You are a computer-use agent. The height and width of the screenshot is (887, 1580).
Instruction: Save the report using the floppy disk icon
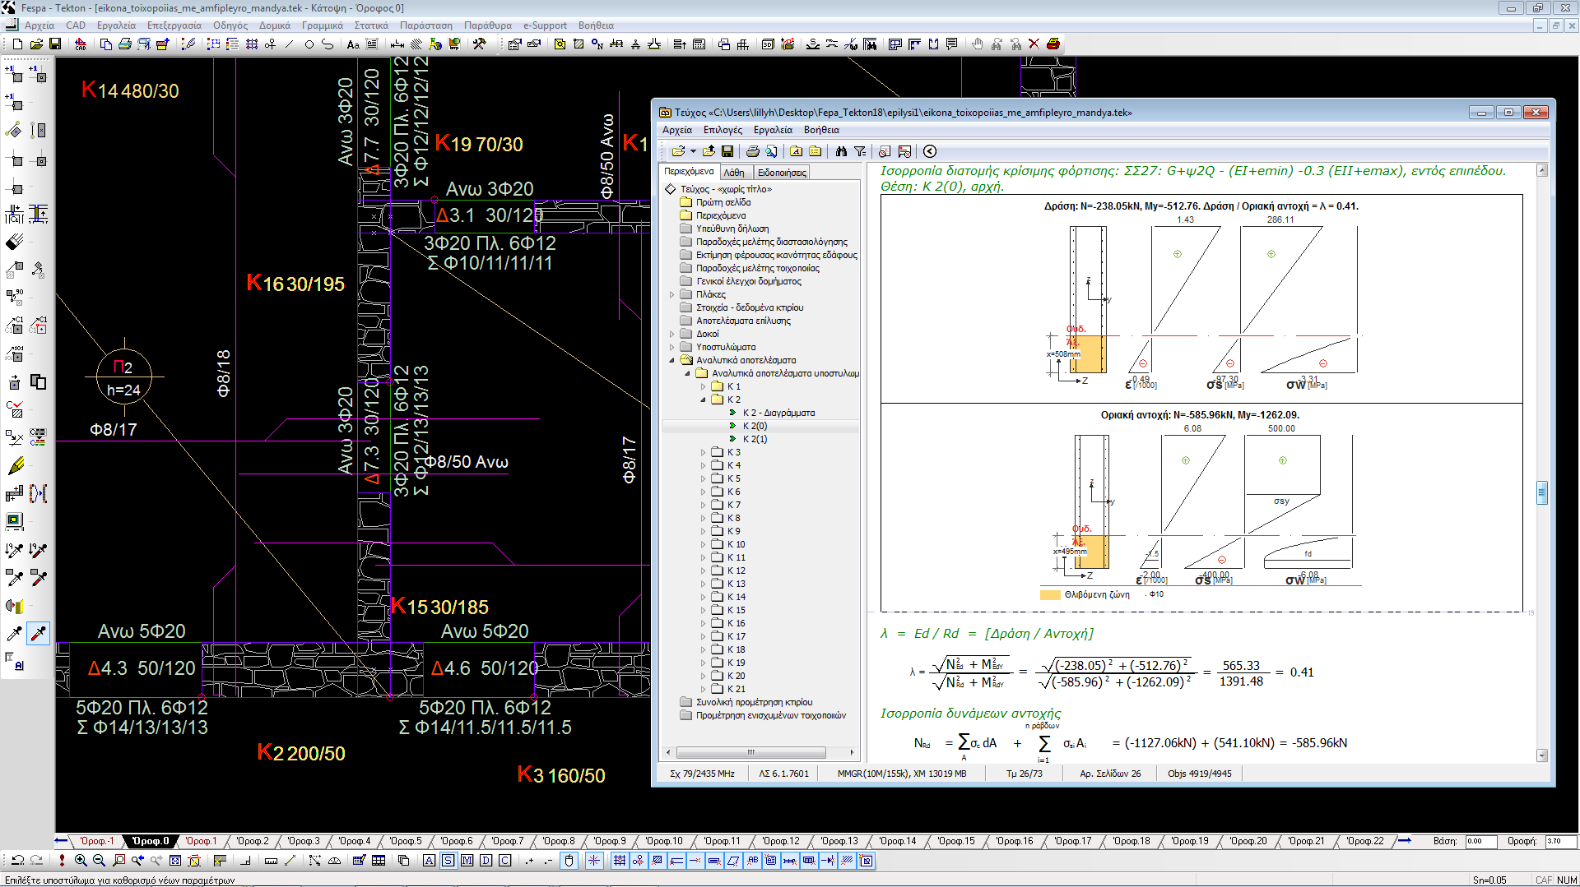[x=727, y=151]
